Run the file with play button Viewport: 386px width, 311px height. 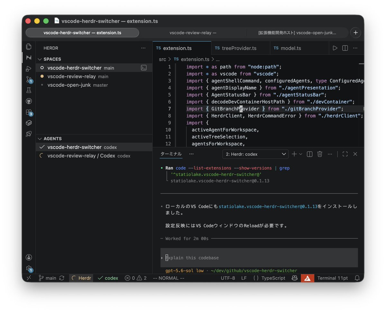tap(335, 48)
